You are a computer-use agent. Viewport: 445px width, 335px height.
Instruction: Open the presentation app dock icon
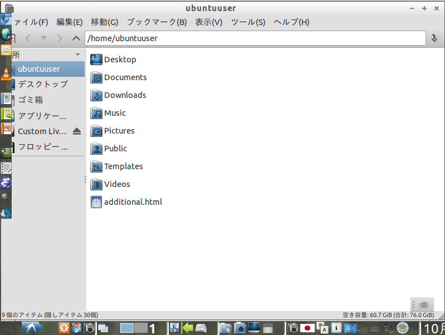coord(6,129)
